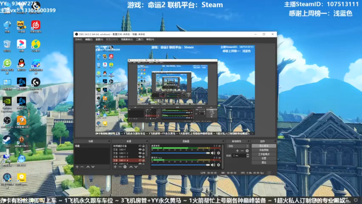Add a source with the Sources panel plus icon

pos(115,167)
